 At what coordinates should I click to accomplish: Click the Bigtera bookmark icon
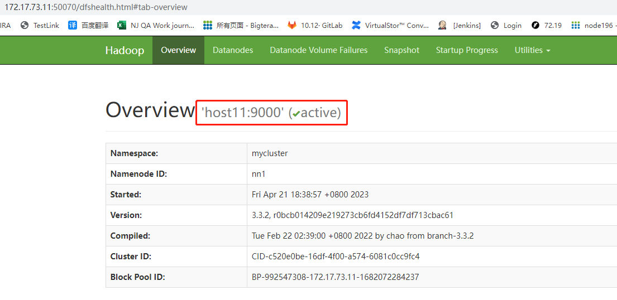208,25
